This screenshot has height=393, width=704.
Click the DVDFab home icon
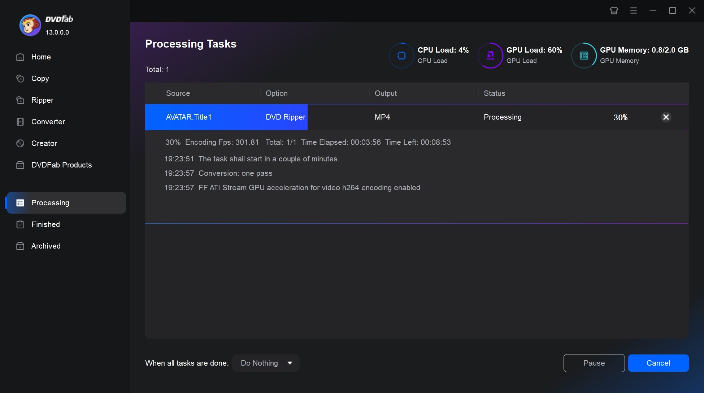(20, 57)
